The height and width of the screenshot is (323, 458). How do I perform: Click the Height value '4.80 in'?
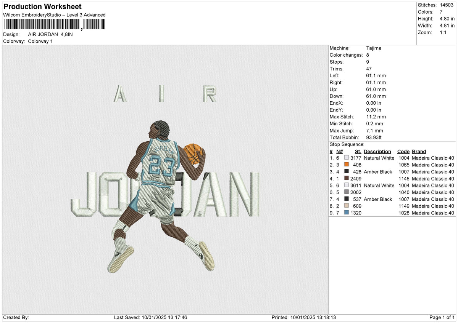tap(447, 19)
